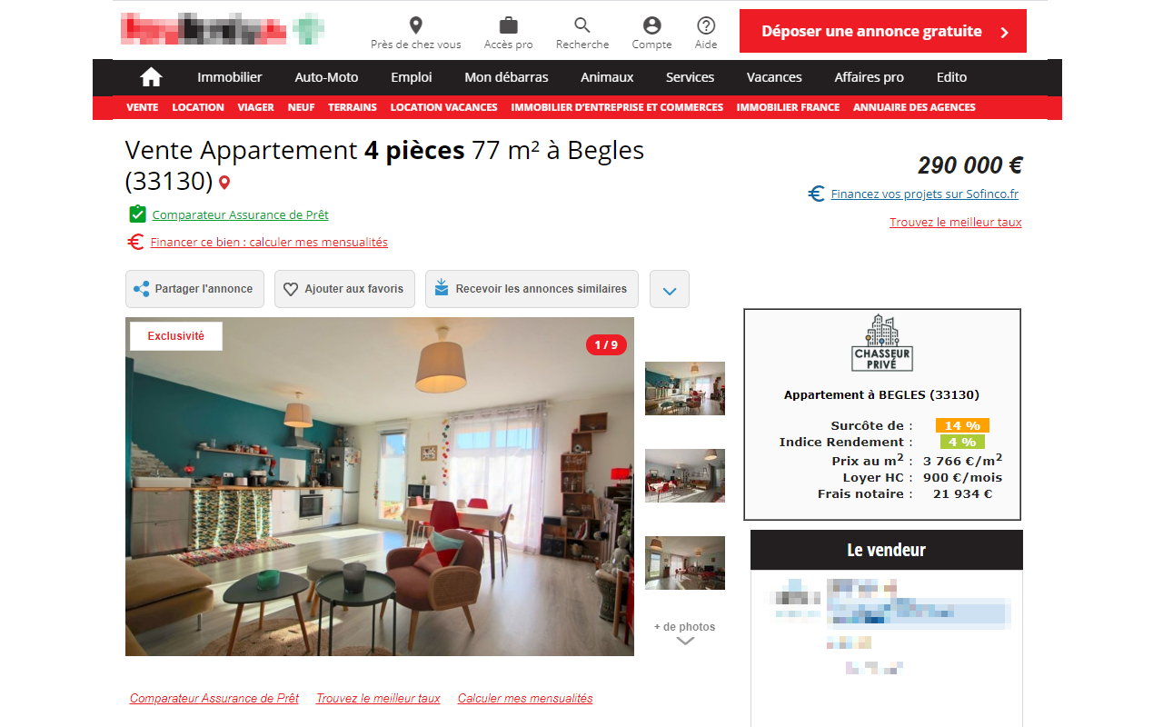The height and width of the screenshot is (727, 1163).
Task: Click the home icon in navigation bar
Action: tap(151, 77)
